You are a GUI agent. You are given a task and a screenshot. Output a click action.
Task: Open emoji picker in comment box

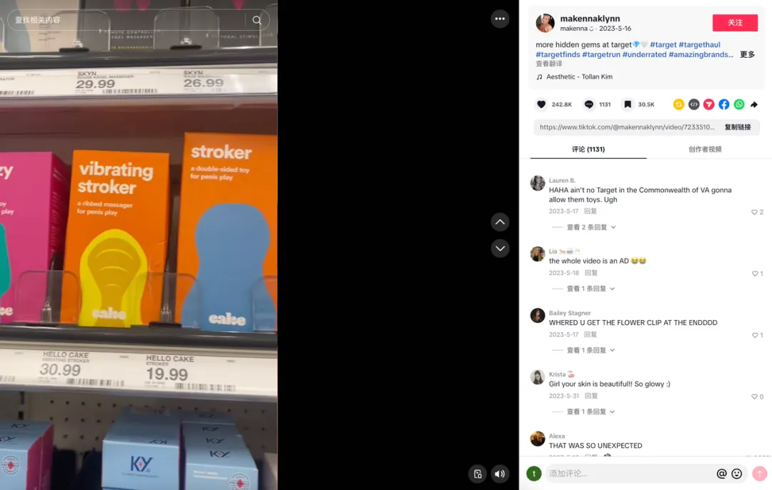tap(736, 474)
